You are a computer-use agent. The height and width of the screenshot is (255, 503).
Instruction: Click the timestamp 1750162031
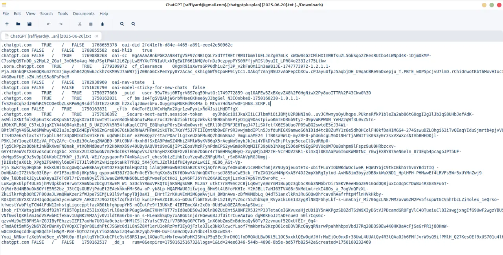coord(104,98)
